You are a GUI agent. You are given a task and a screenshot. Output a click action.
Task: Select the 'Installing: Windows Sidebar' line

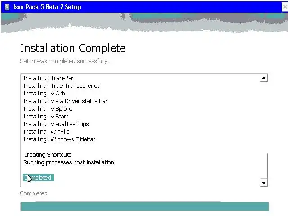click(x=59, y=139)
